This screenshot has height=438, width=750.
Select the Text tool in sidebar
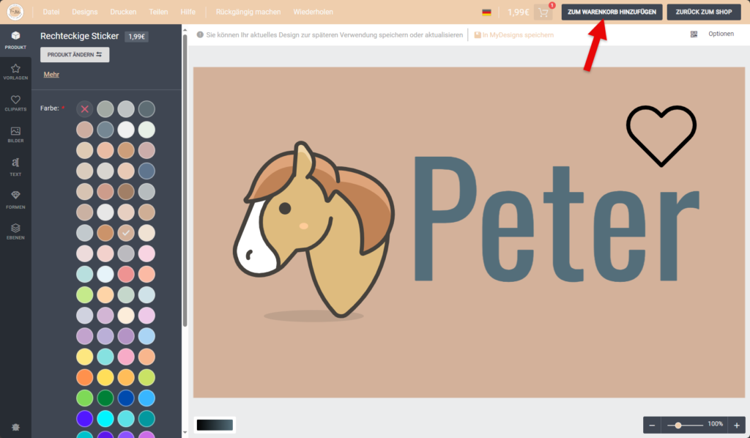click(x=15, y=166)
